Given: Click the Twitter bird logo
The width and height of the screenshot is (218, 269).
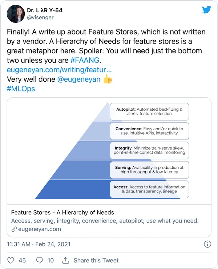Looking at the screenshot, I should 207,9.
